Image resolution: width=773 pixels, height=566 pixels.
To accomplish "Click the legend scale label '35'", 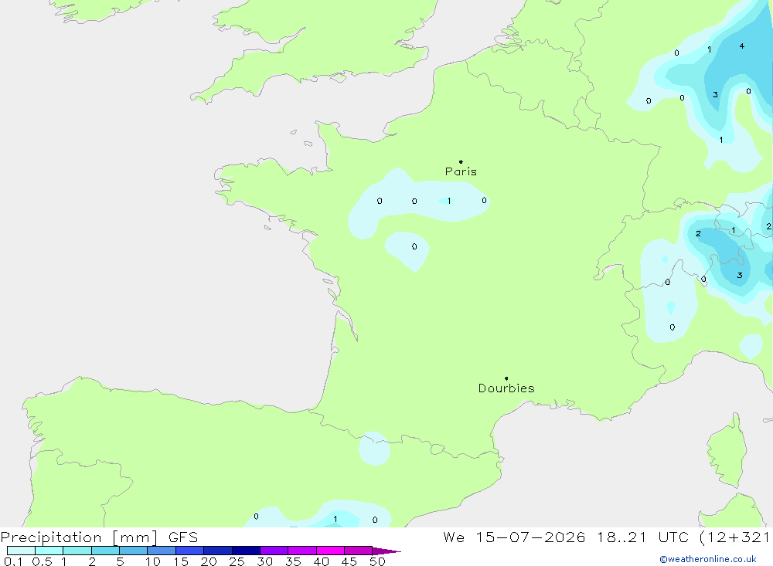I will pos(293,561).
